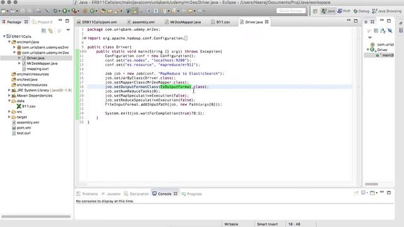Click Collapse All icon in Outline view
Viewport: 404px width, 227px height.
click(376, 31)
